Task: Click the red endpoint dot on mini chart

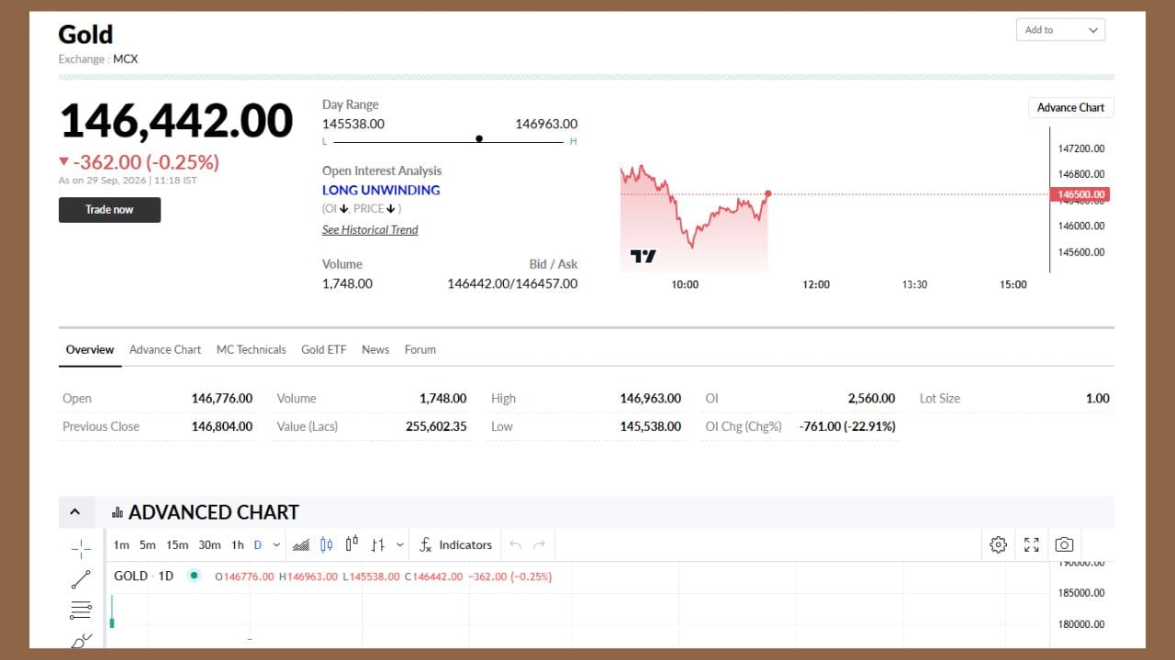Action: coord(767,193)
